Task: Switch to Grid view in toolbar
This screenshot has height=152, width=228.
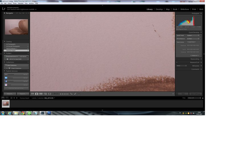Action: [32, 94]
